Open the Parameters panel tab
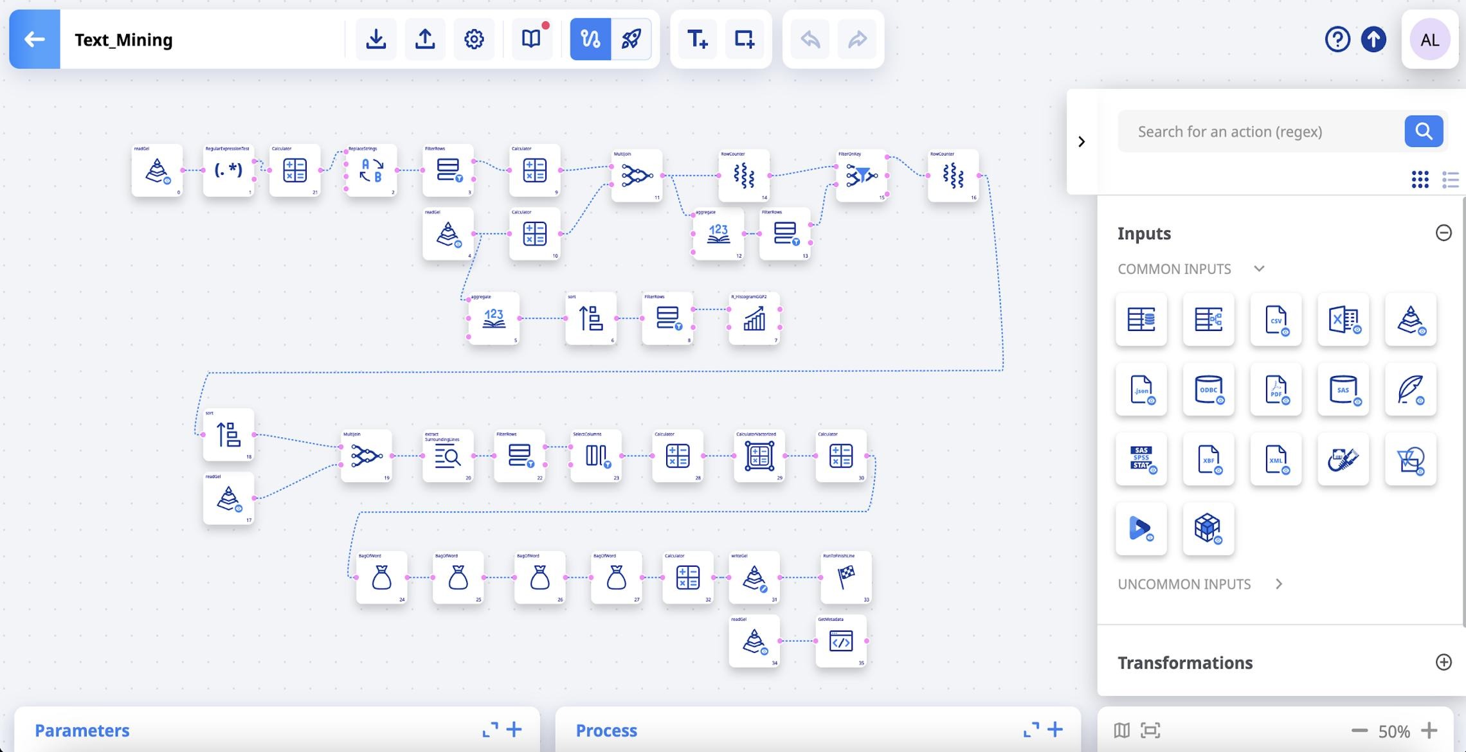The height and width of the screenshot is (752, 1466). tap(82, 730)
